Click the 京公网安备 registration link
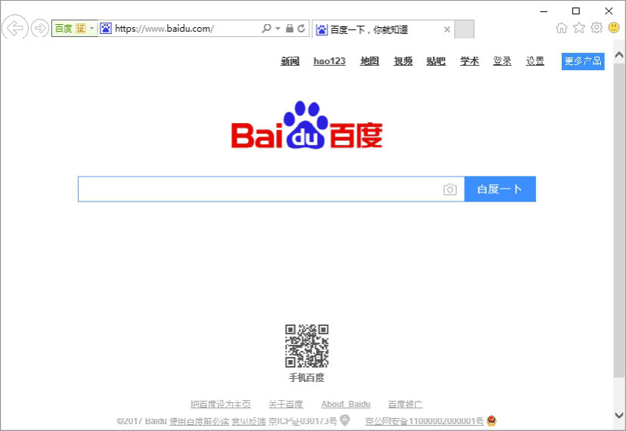 [x=424, y=421]
